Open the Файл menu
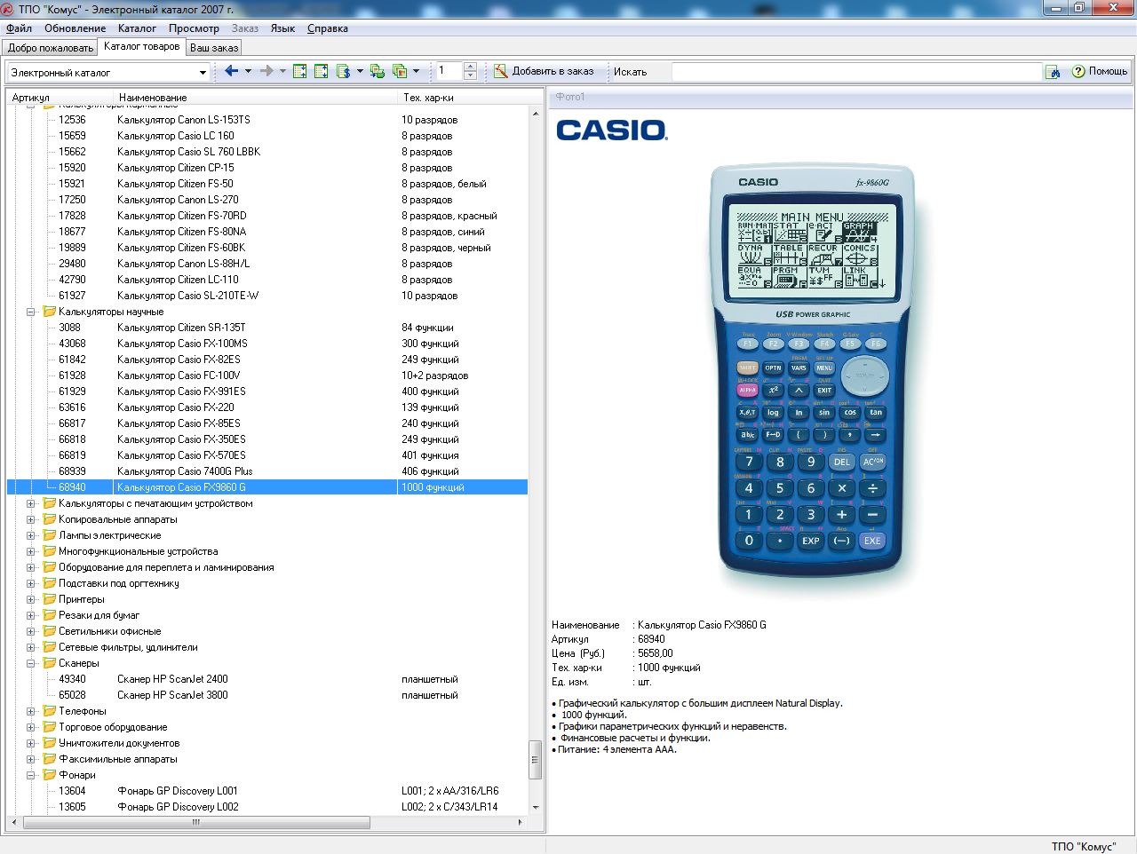 click(19, 28)
